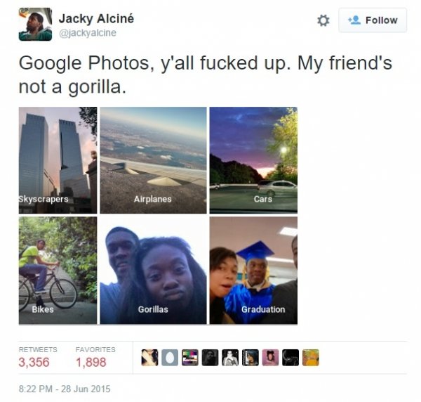Image resolution: width=421 pixels, height=402 pixels.
Task: Click the @jackyalcine handle
Action: pos(88,33)
